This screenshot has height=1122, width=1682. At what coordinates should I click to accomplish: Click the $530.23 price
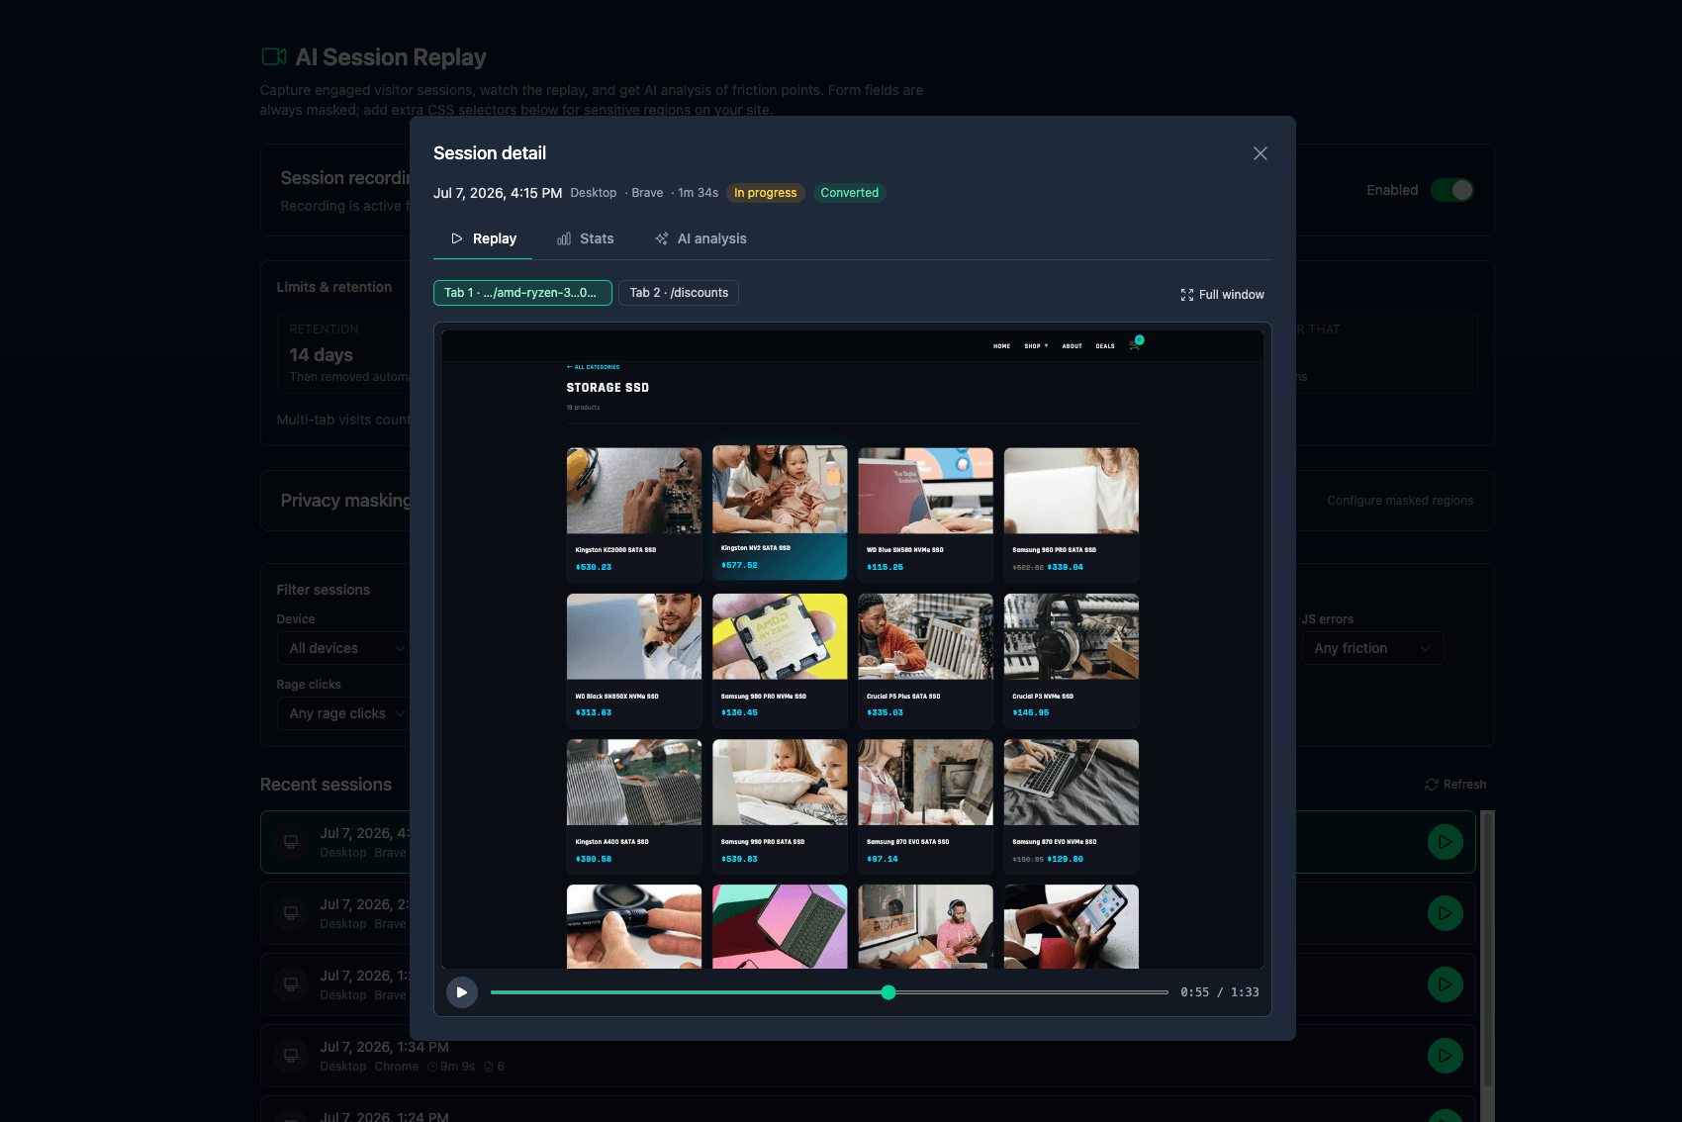click(594, 567)
